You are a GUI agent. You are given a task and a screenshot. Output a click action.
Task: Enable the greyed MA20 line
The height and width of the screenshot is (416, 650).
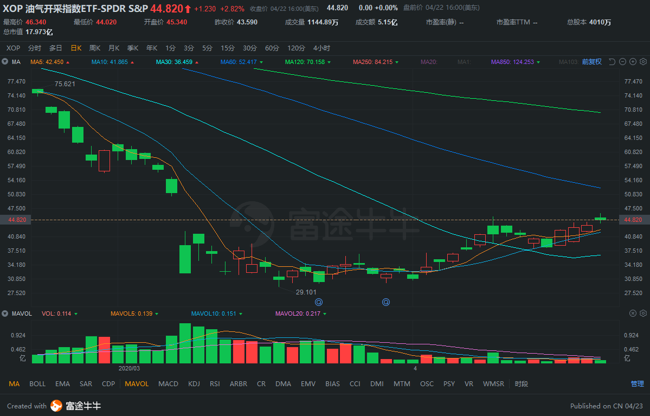point(429,62)
